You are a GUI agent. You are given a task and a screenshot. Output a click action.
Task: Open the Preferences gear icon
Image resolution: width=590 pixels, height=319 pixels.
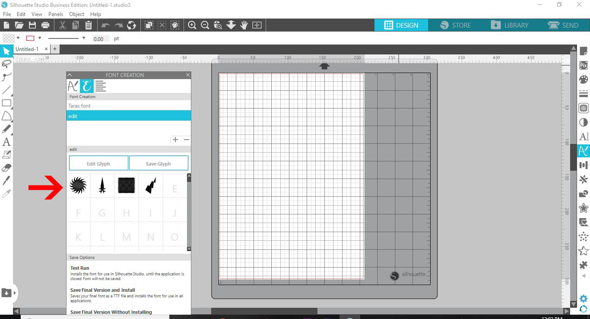click(584, 298)
